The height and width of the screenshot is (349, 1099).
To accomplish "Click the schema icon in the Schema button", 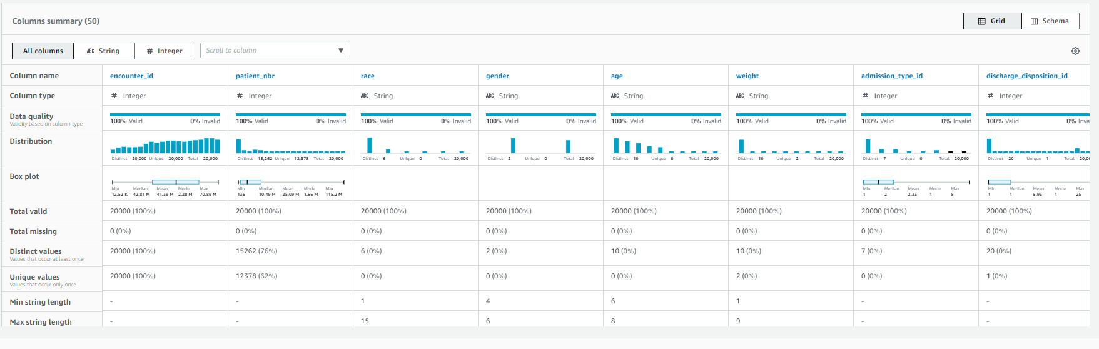I will [1034, 21].
